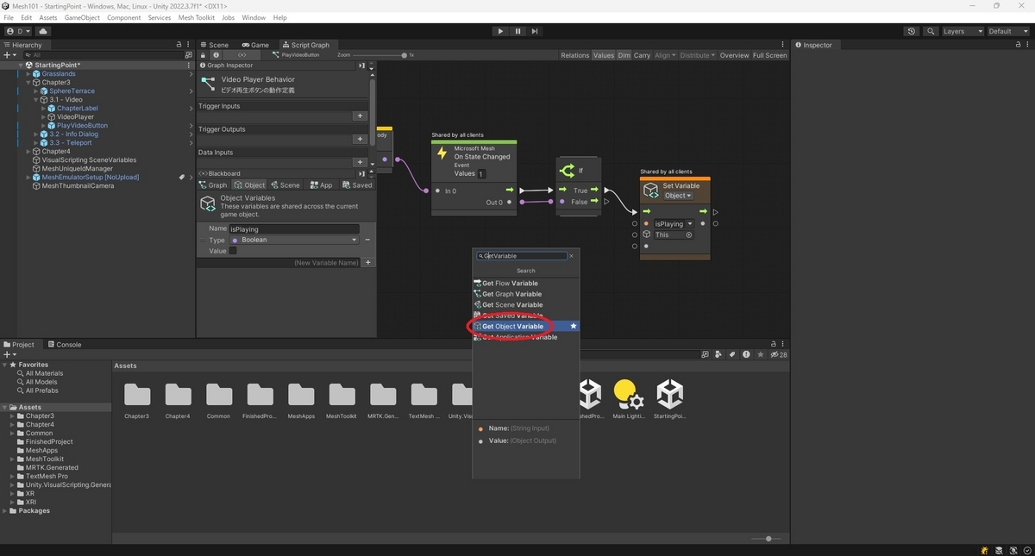The image size is (1035, 556).
Task: Switch Blackboard to the App tab
Action: pyautogui.click(x=321, y=185)
